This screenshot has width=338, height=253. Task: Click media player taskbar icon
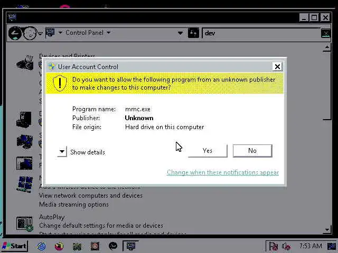tap(59, 246)
